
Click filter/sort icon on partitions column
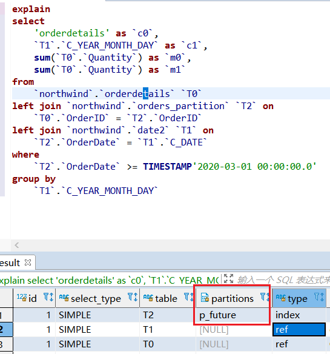(x=265, y=297)
